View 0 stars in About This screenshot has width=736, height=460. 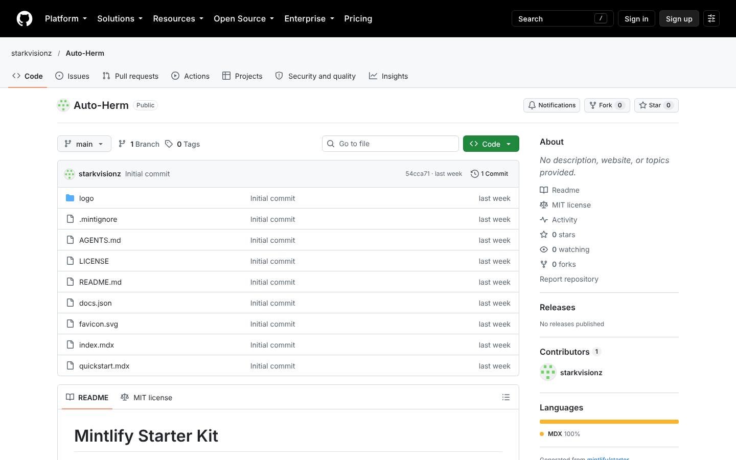pyautogui.click(x=558, y=235)
